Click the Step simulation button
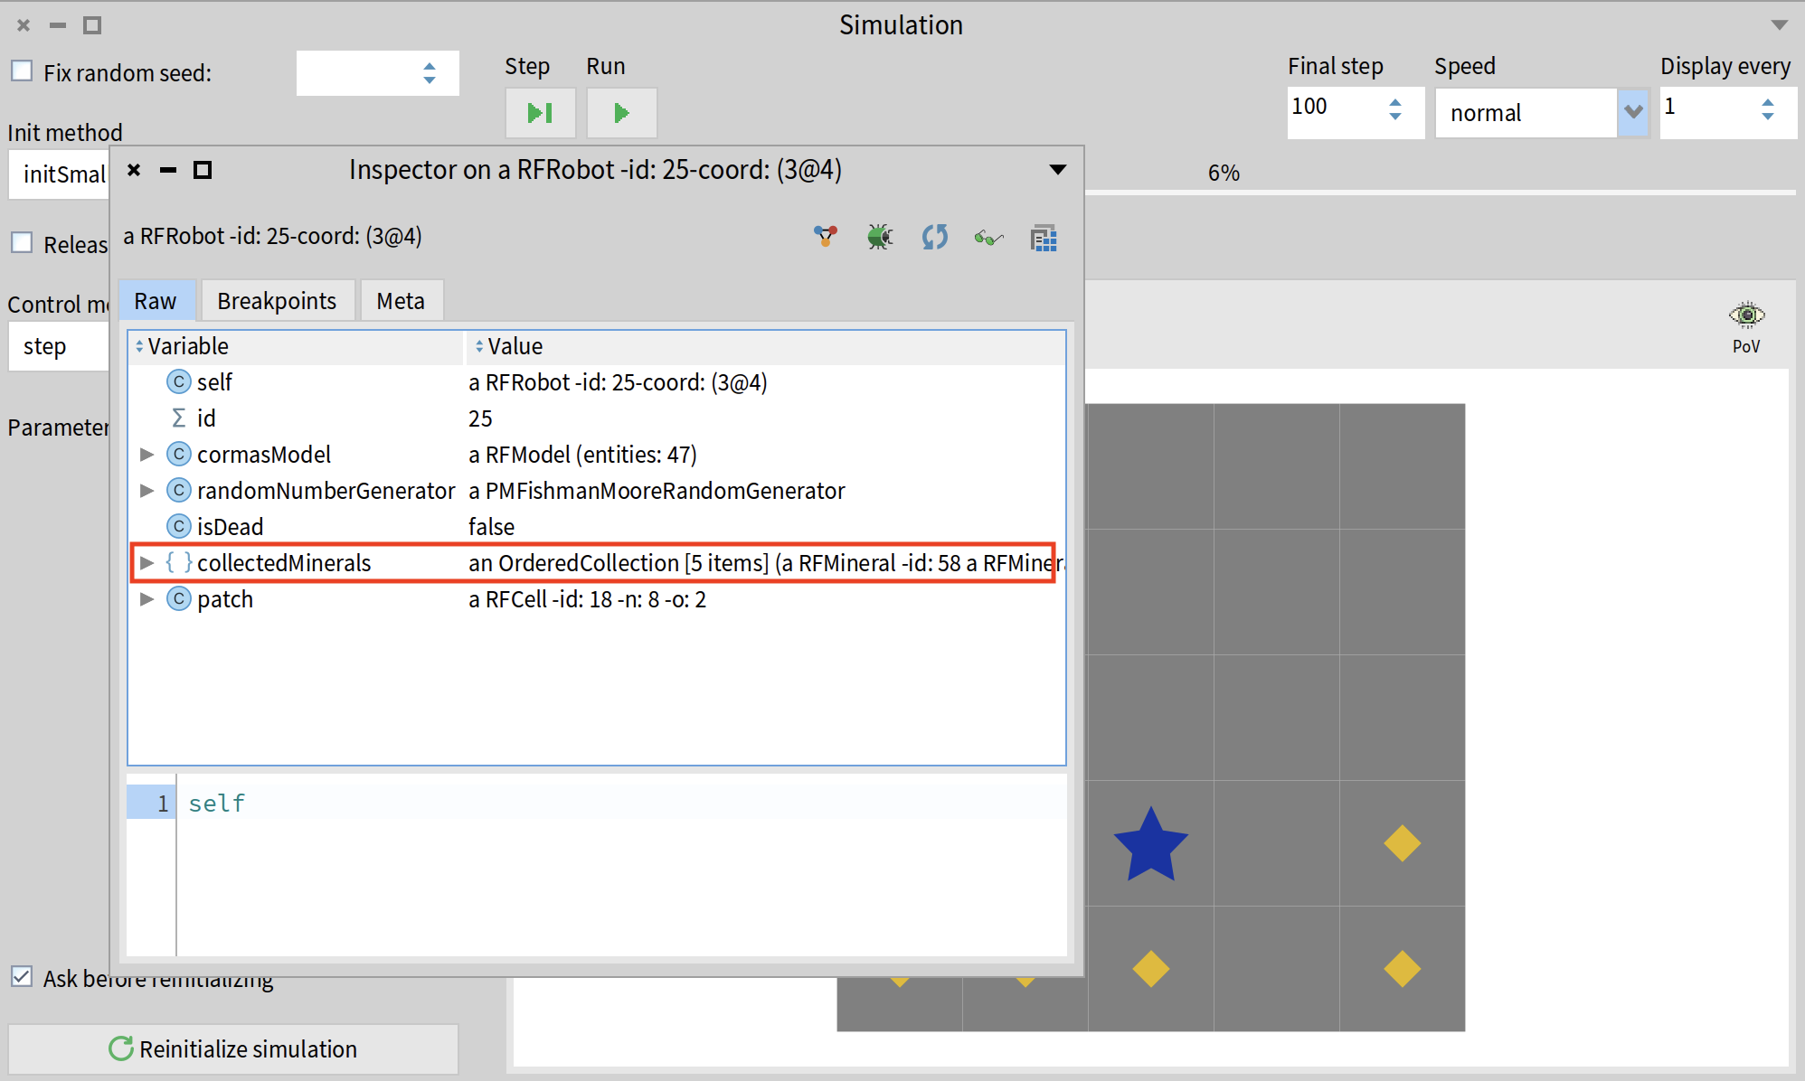 [x=540, y=113]
